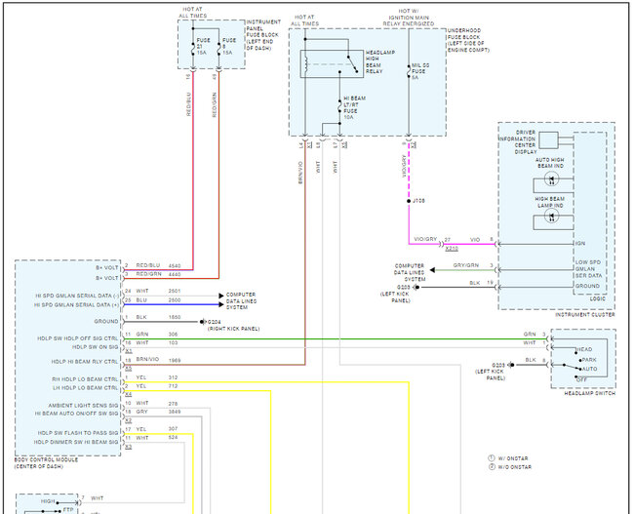Viewport: 634px width, 514px height.
Task: Click the Headlamp High Beam Relay symbol
Action: click(332, 63)
